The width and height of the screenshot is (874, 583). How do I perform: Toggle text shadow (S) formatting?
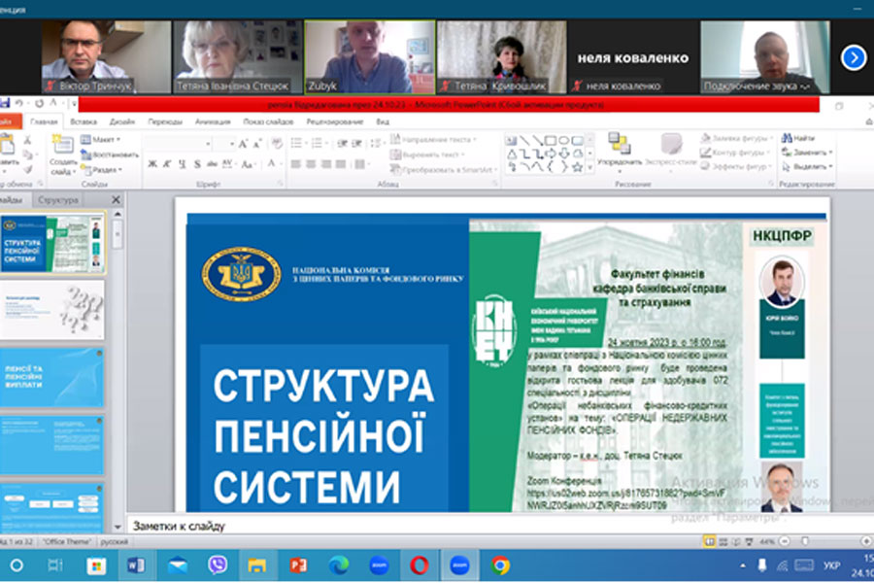[x=196, y=164]
